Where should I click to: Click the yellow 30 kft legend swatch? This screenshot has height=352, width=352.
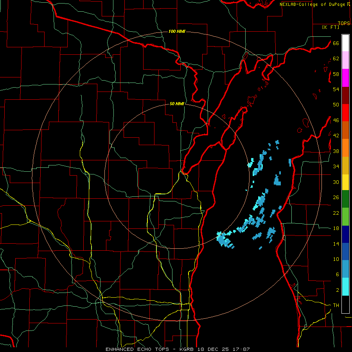[x=345, y=182]
